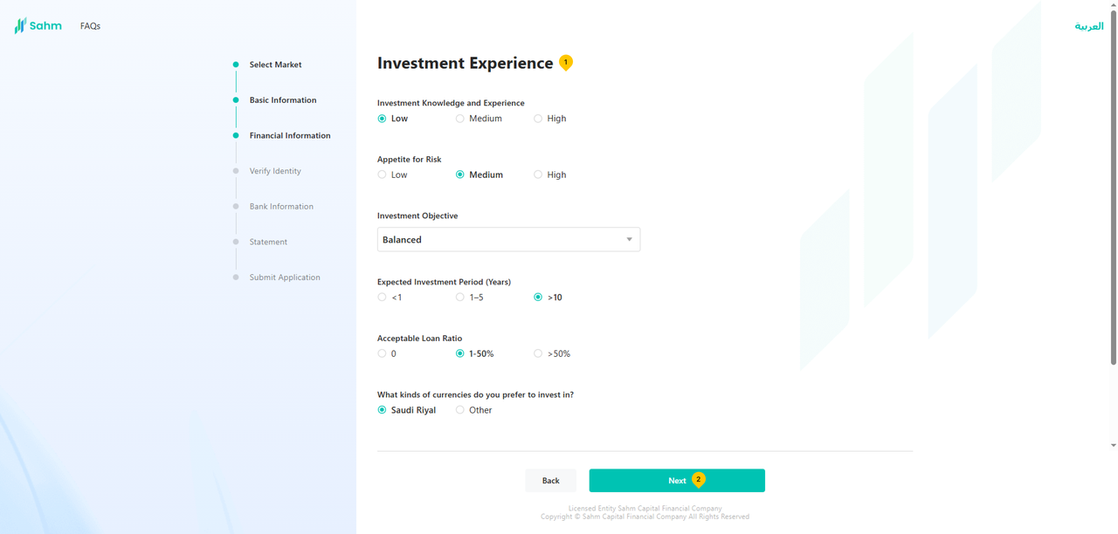Go to Verify Identity step
The height and width of the screenshot is (534, 1118).
pos(275,171)
